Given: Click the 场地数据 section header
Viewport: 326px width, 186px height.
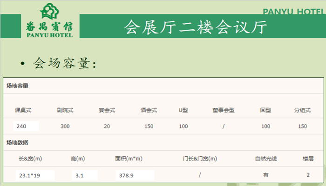Looking at the screenshot, I should click(x=17, y=143).
